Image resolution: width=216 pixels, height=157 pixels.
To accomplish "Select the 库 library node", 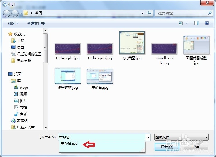I will click(x=16, y=81).
